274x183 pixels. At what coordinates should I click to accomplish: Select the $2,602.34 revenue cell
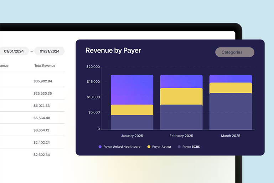42,155
